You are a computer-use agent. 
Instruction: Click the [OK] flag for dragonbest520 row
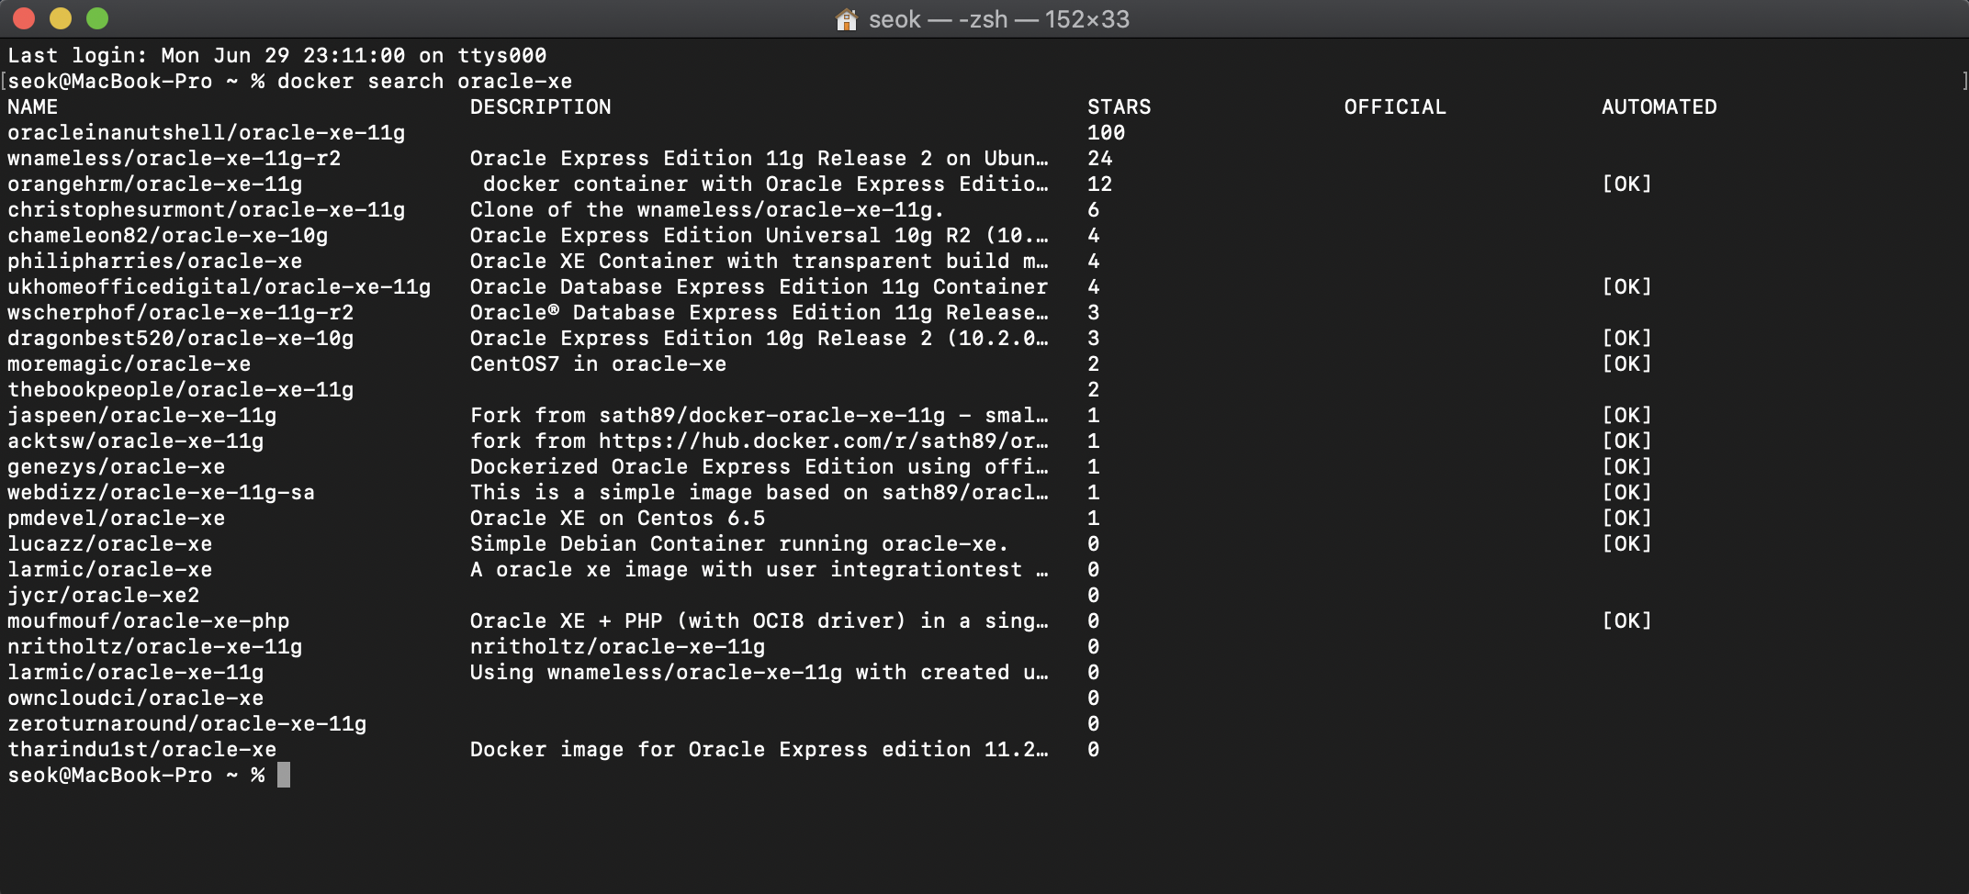pos(1627,339)
